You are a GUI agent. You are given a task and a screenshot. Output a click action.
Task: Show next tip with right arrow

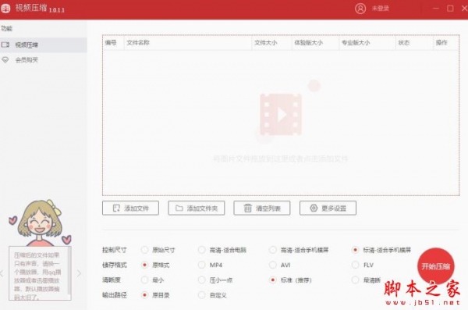pyautogui.click(x=79, y=273)
